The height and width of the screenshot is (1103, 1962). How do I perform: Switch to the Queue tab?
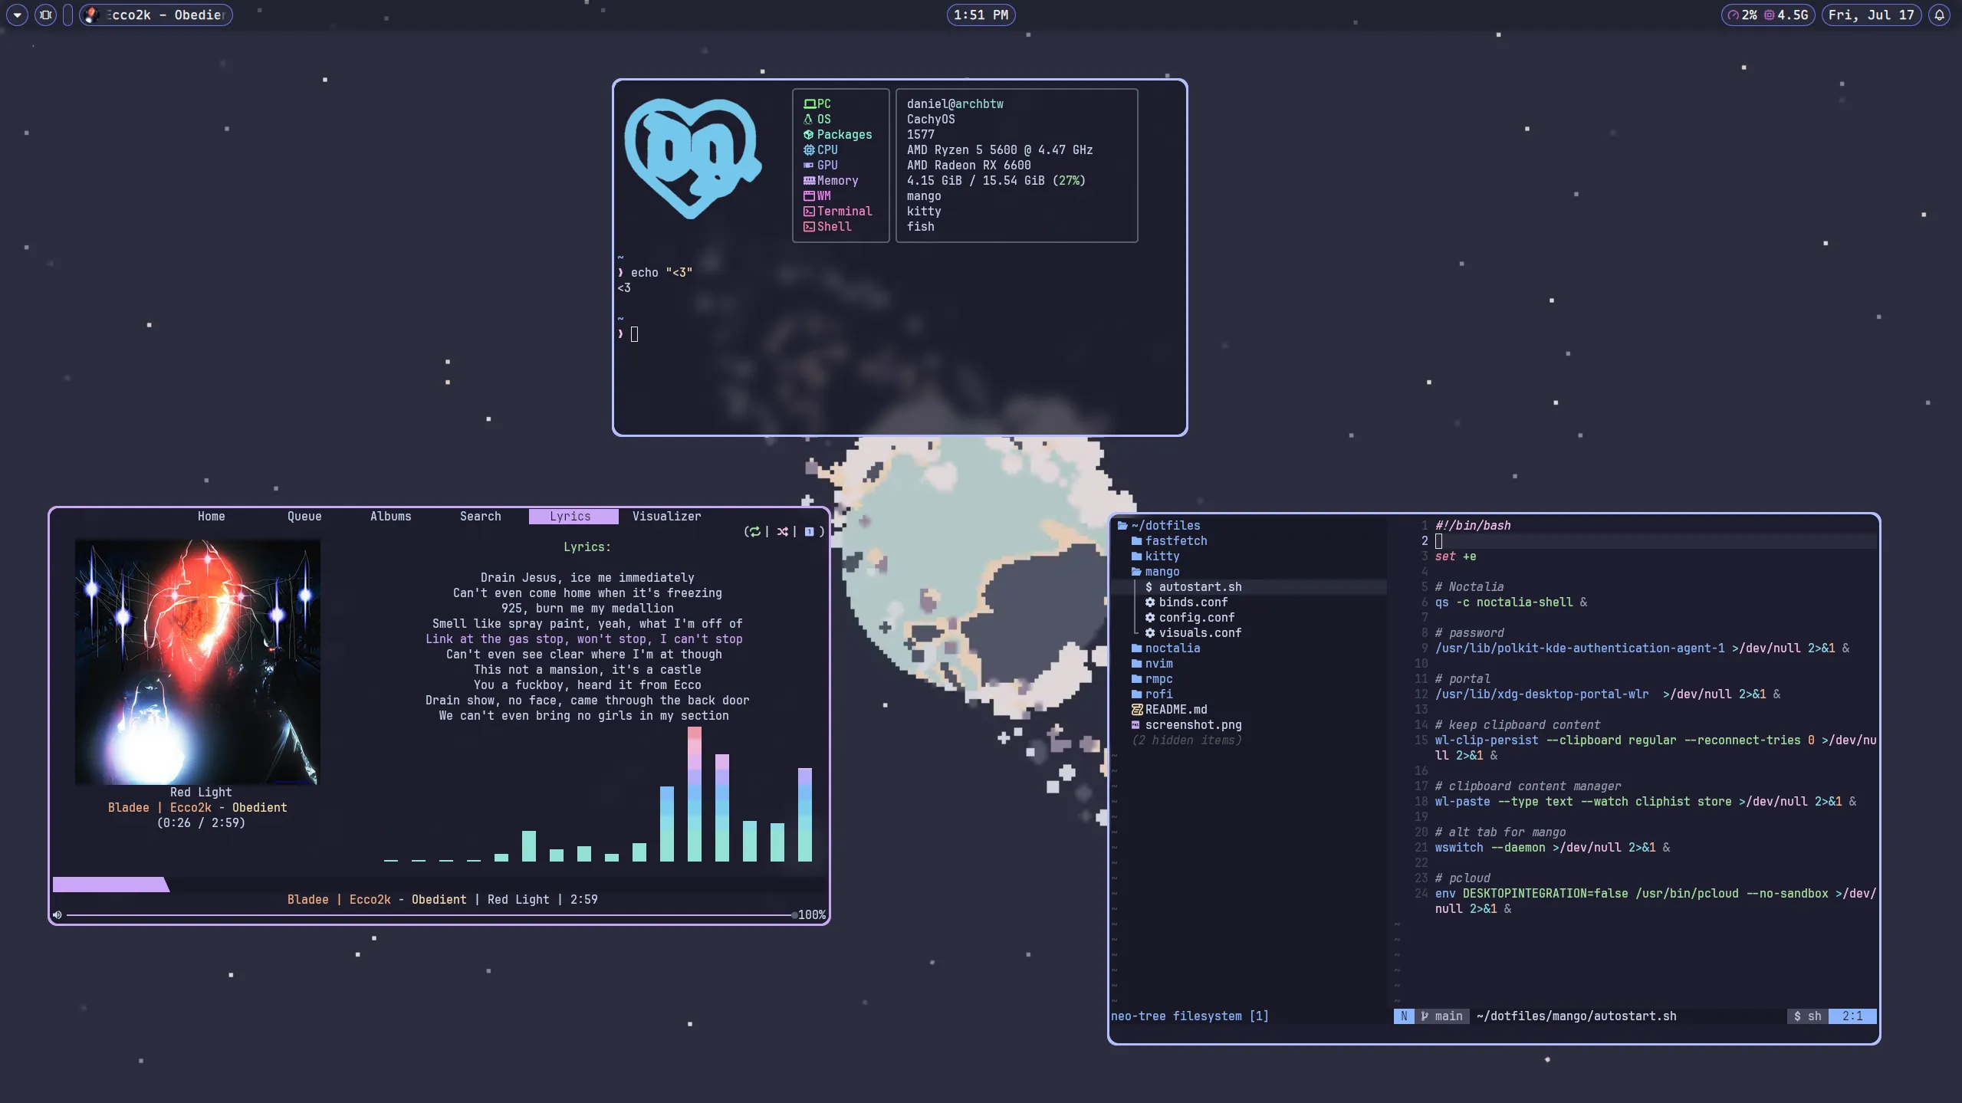click(x=304, y=517)
